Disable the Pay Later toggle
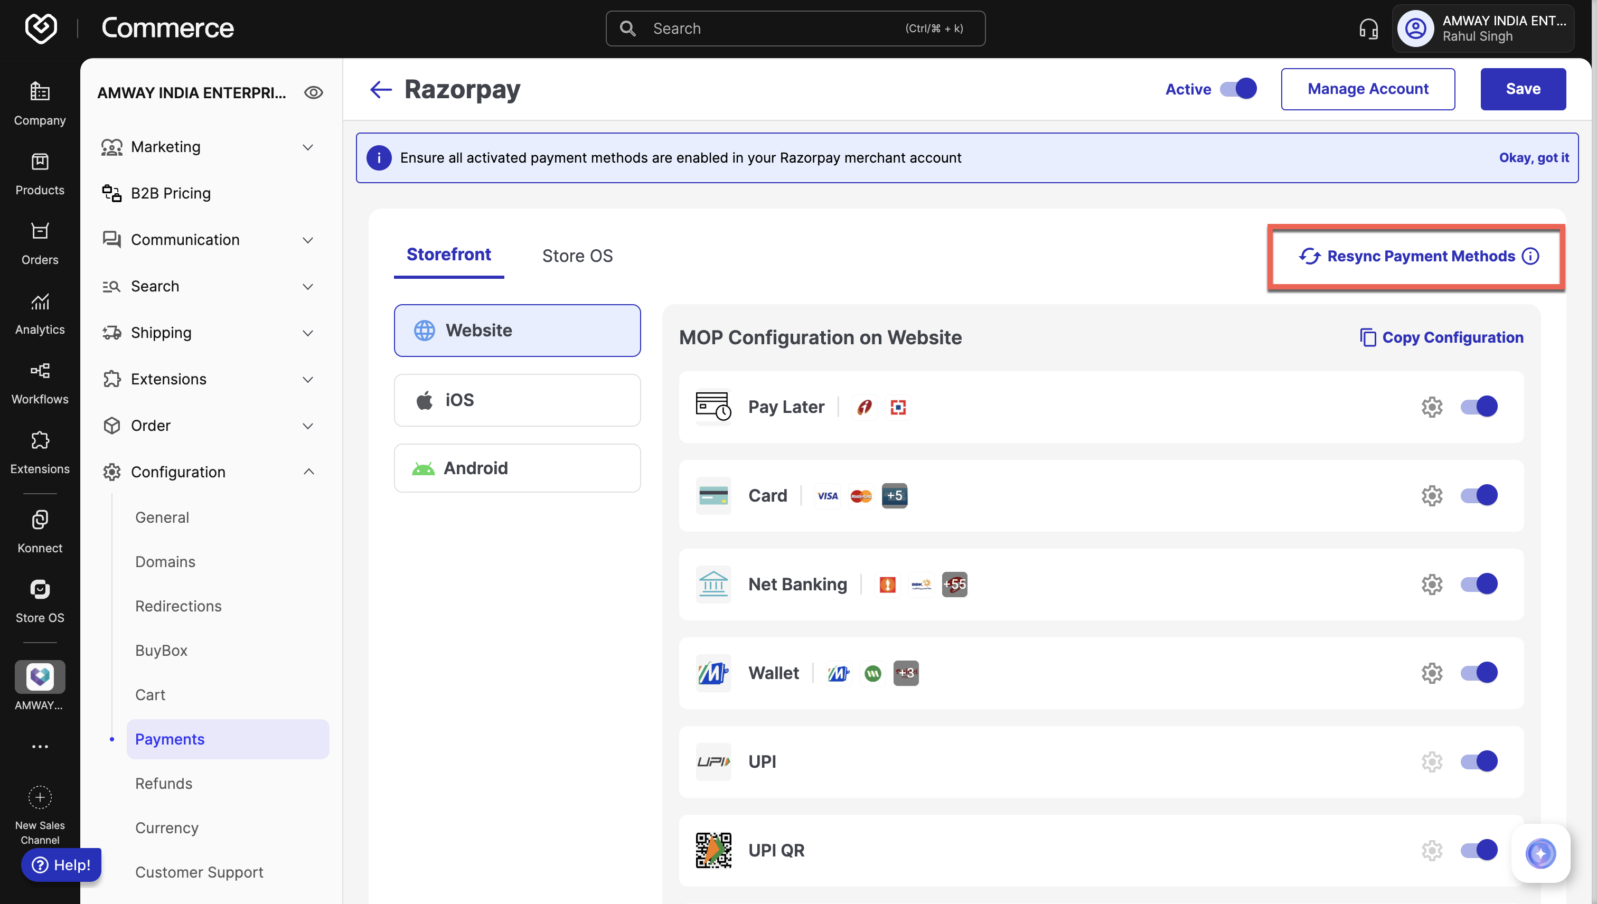This screenshot has width=1597, height=904. (1478, 407)
